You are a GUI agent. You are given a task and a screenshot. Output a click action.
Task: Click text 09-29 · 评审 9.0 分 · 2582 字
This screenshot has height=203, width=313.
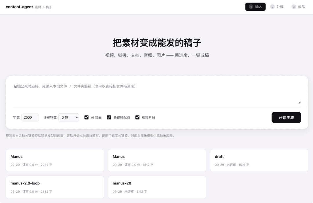click(31, 192)
